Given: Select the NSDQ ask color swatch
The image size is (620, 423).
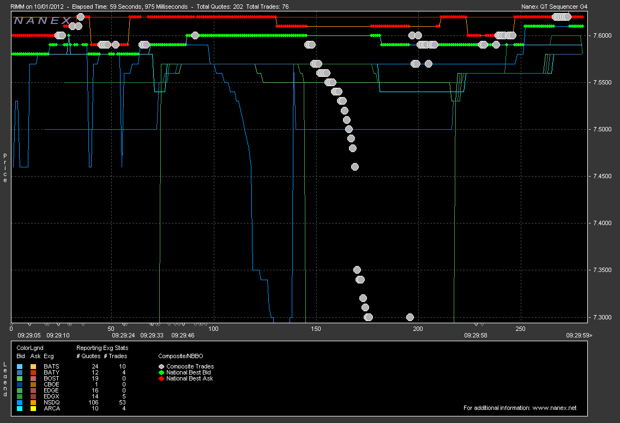Looking at the screenshot, I should pyautogui.click(x=33, y=402).
